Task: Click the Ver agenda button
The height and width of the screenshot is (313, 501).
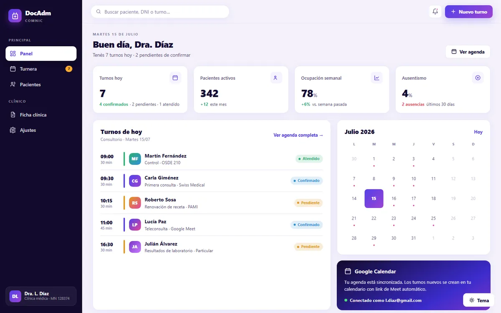Action: click(x=468, y=52)
